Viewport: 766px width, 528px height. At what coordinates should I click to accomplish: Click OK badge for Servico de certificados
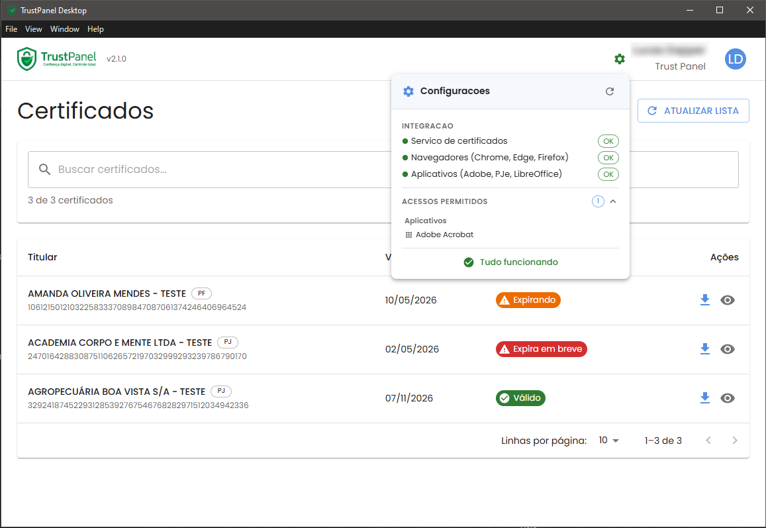tap(608, 141)
